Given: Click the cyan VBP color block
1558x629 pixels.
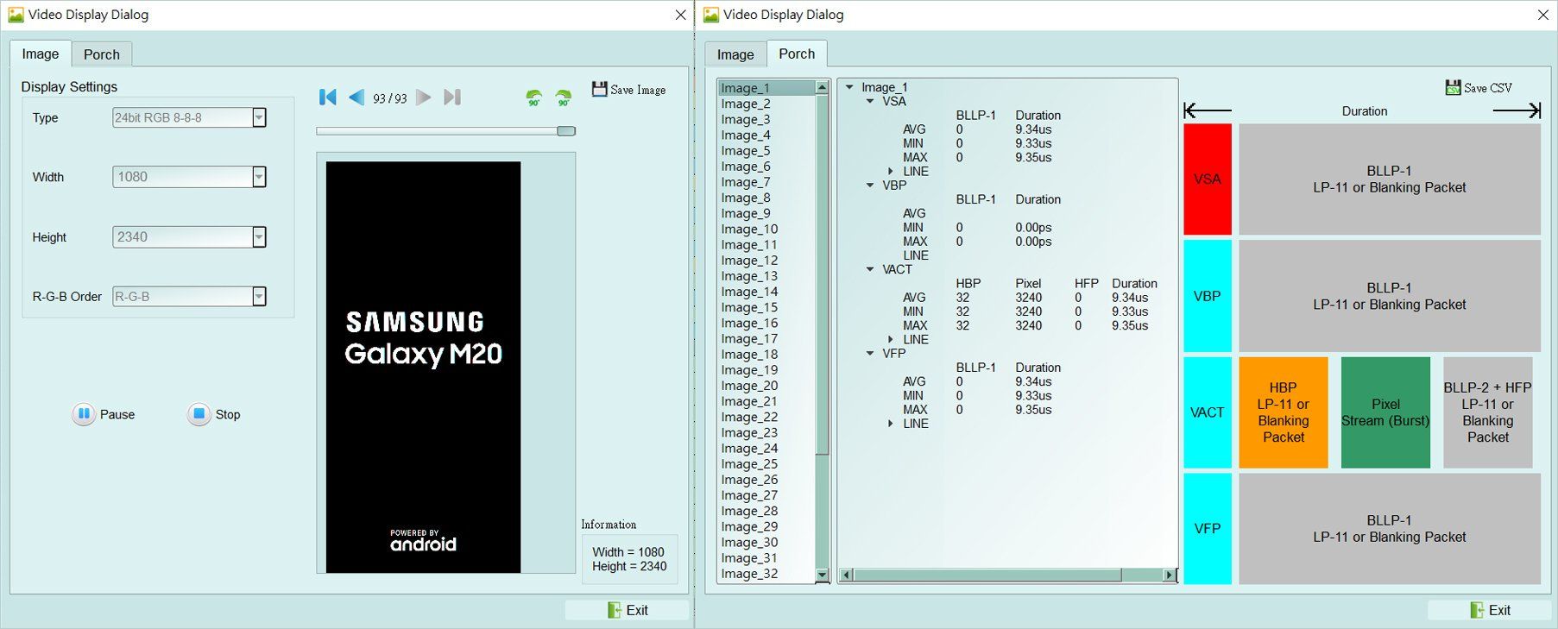Looking at the screenshot, I should click(1207, 296).
